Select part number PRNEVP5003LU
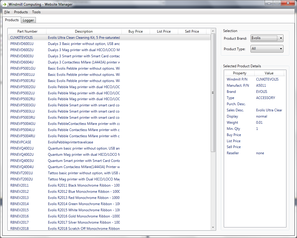Screen dimensions: 297x238 22,111
